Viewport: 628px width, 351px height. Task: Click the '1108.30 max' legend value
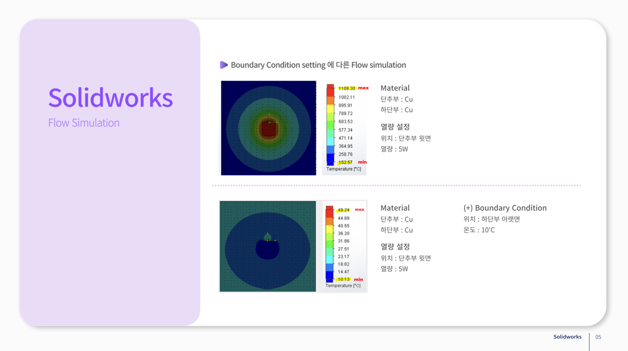353,88
